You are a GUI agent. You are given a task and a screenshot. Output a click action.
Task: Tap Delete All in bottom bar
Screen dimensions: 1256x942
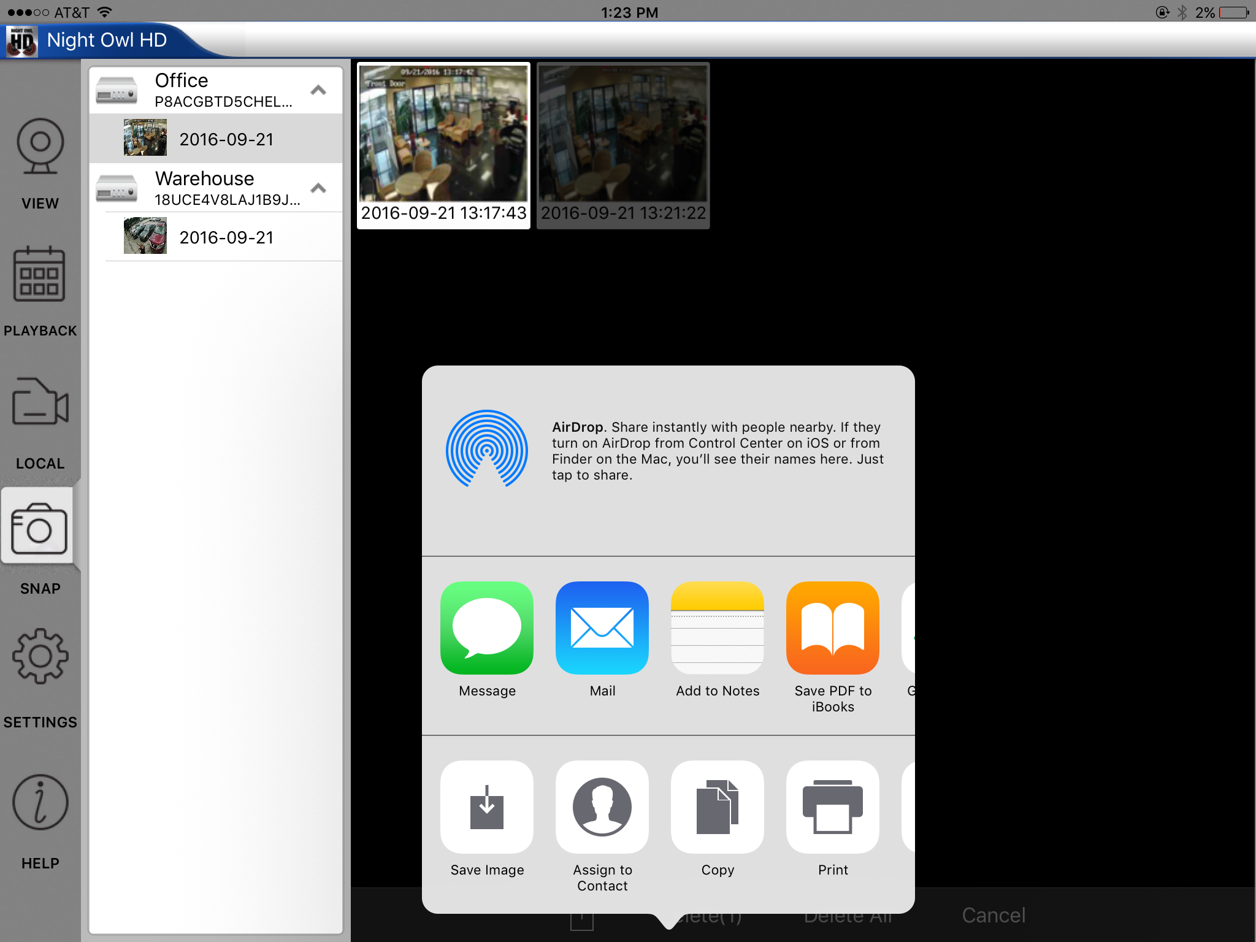click(848, 916)
